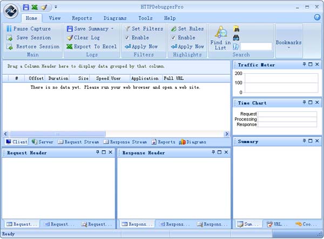Open Set Filters in Filters group
This screenshot has width=324, height=239.
point(143,29)
